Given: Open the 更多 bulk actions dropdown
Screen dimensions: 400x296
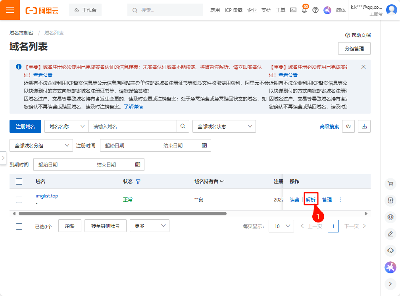Looking at the screenshot, I should pyautogui.click(x=150, y=226).
